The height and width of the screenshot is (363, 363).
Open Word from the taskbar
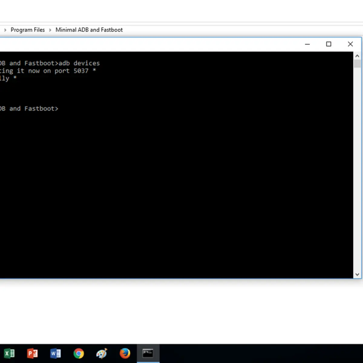pos(55,353)
